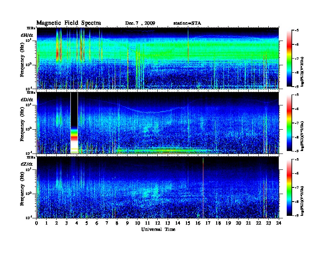Click the green low-frequency band in dD/dt panel
332x256 pixels.
click(x=163, y=151)
